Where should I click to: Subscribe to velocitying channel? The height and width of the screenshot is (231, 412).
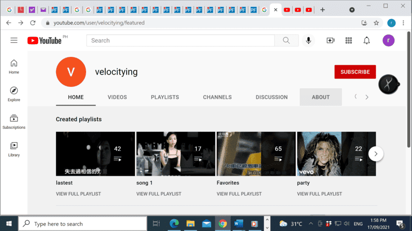point(355,72)
